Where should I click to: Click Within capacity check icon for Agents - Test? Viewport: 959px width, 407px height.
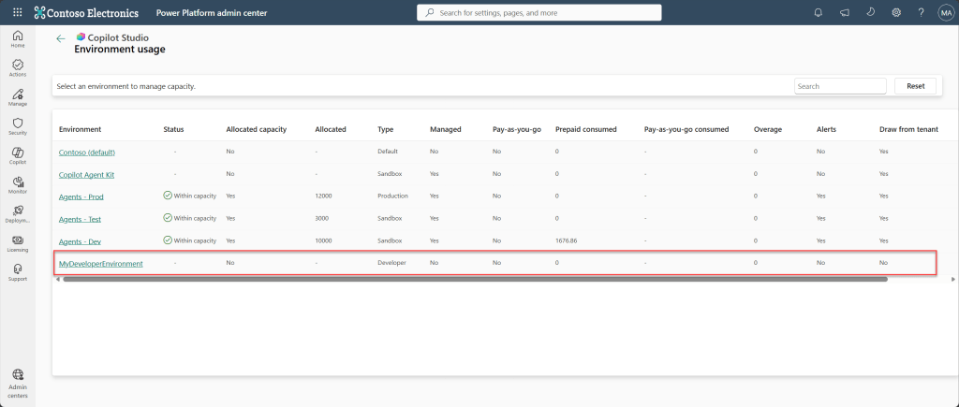[168, 218]
